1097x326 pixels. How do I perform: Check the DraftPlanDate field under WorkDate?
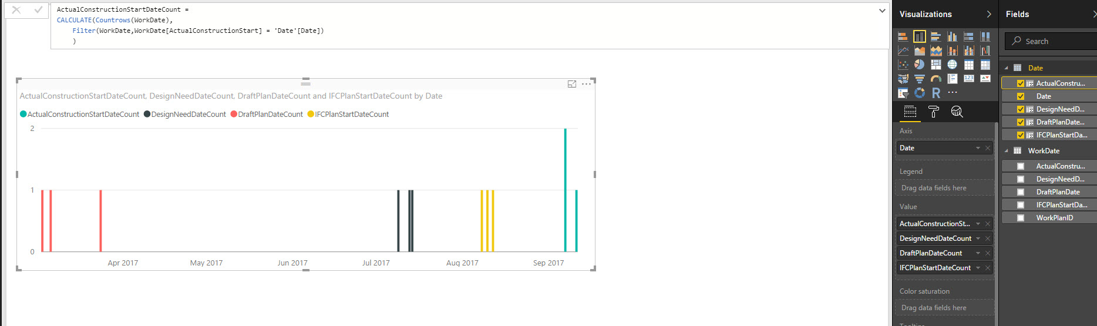(1021, 192)
